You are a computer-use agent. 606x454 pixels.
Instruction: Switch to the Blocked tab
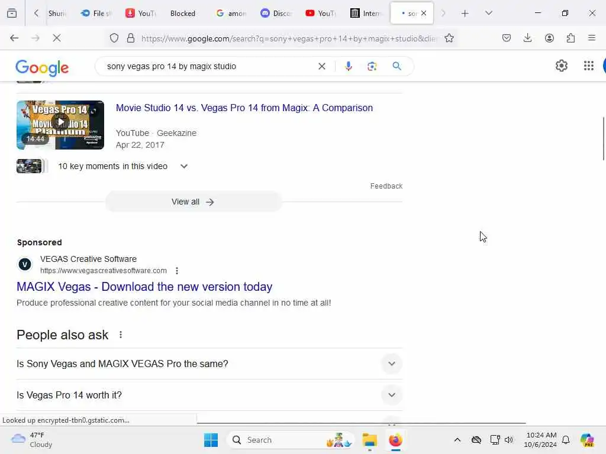182,13
